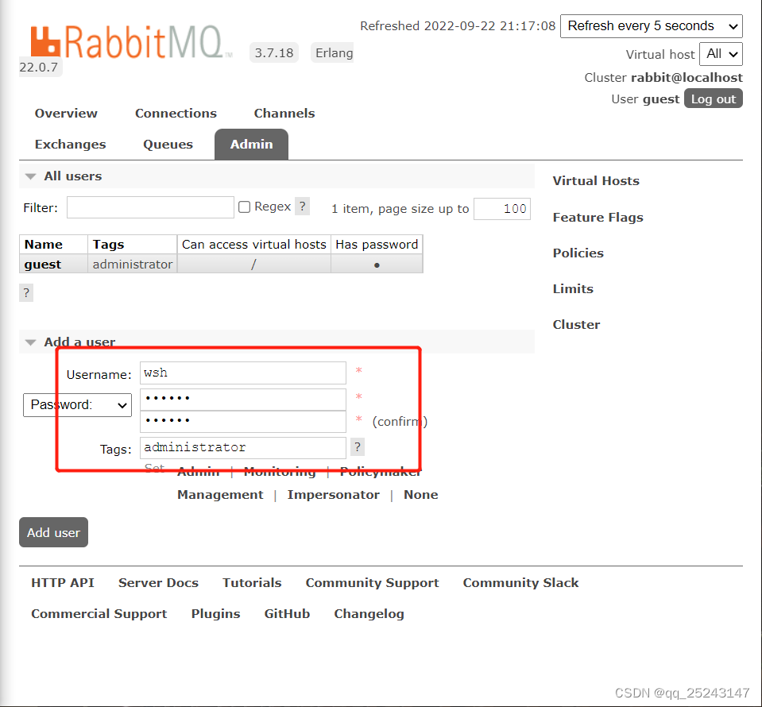Click the user Filter input field

click(x=149, y=207)
